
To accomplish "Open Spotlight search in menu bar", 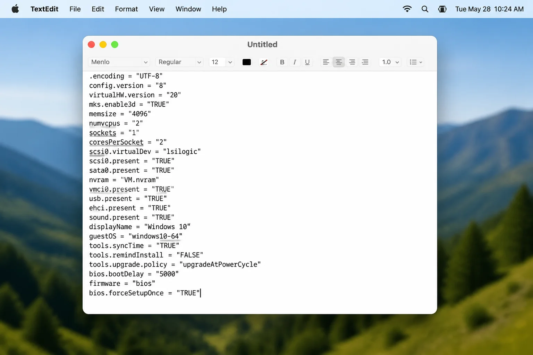I will [425, 9].
